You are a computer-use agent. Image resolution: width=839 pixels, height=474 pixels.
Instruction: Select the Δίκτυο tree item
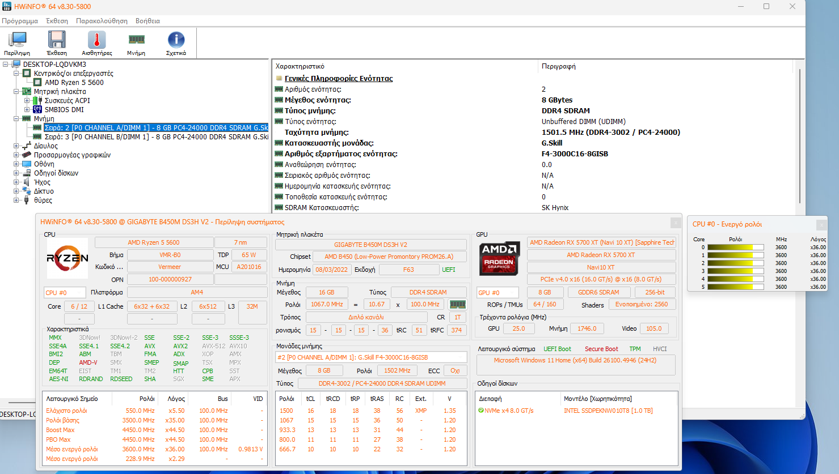pos(44,191)
